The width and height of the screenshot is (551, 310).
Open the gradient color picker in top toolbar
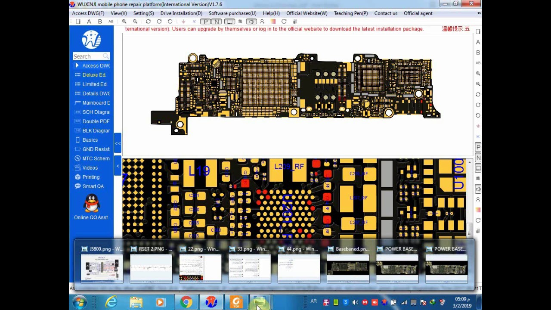pyautogui.click(x=273, y=22)
